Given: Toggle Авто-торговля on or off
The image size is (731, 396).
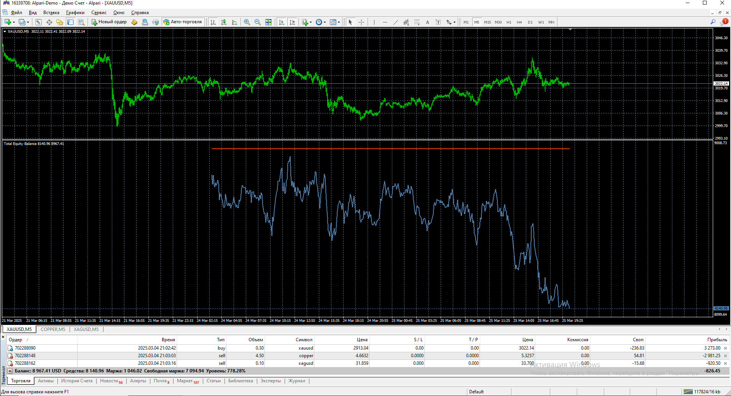Looking at the screenshot, I should 183,22.
